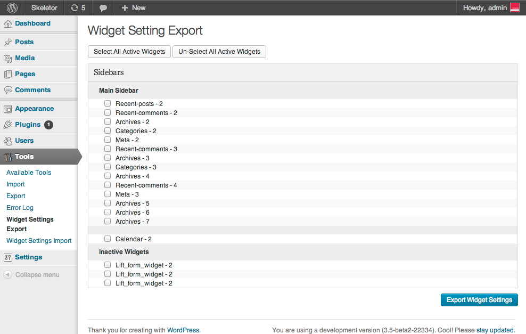Tick the Archives - 7 checkbox
Image resolution: width=526 pixels, height=334 pixels.
coord(108,221)
